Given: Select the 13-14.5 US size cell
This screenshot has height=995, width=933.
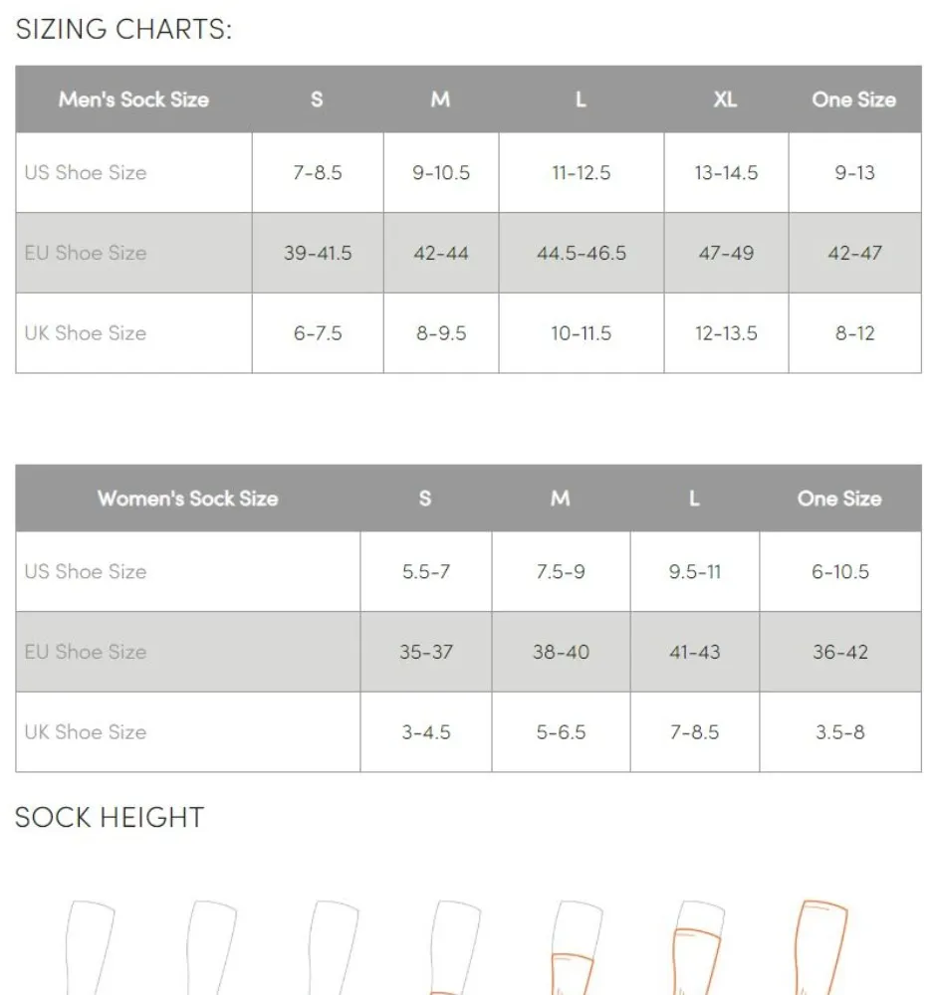Looking at the screenshot, I should pos(726,173).
